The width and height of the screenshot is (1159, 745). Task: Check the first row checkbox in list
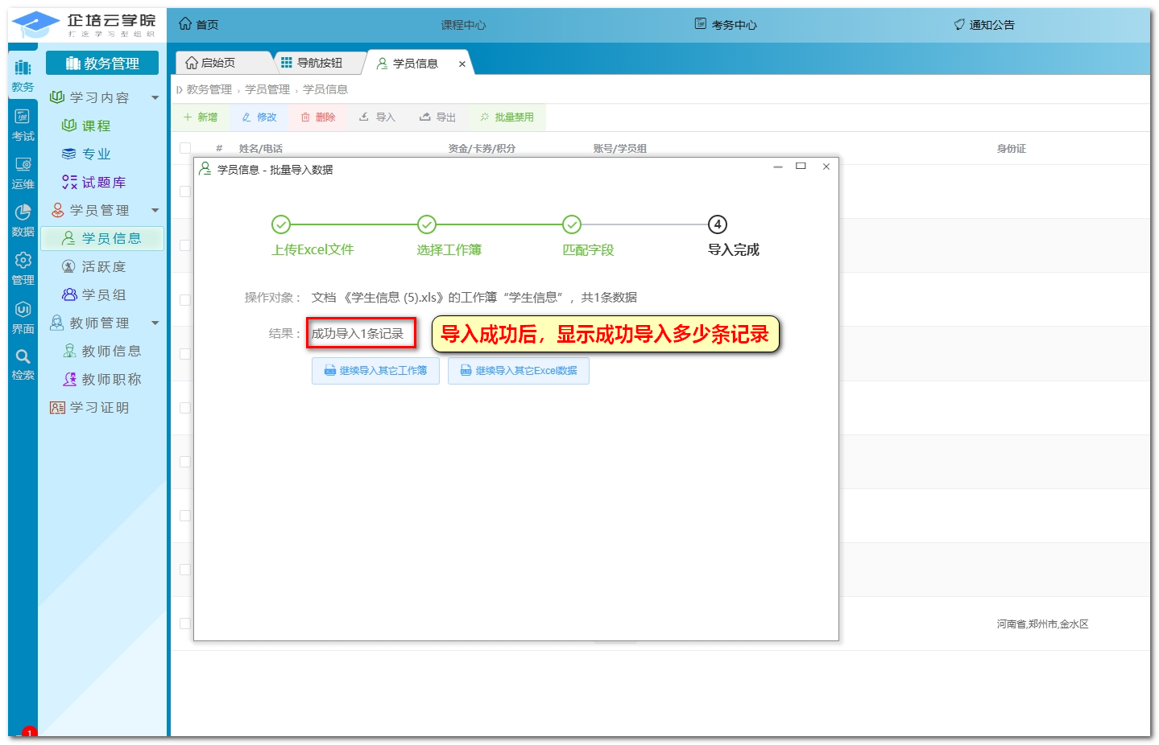click(x=185, y=191)
